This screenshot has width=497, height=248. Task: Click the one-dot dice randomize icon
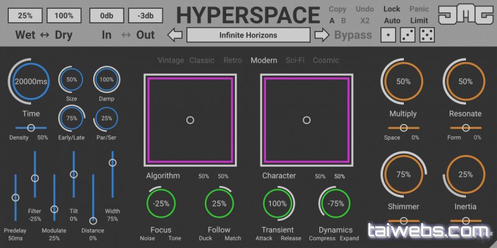click(x=388, y=35)
